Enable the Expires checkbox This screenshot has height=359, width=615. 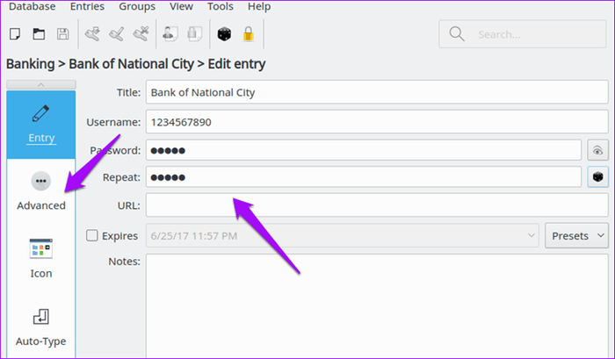pyautogui.click(x=91, y=235)
